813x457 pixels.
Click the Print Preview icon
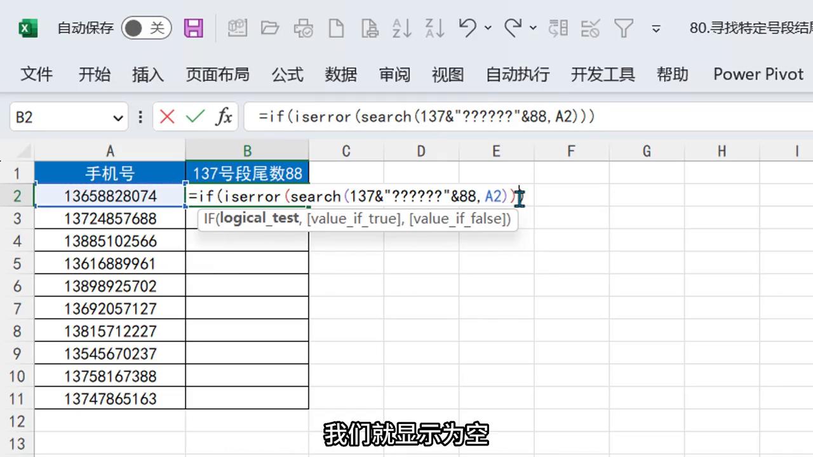coord(367,29)
